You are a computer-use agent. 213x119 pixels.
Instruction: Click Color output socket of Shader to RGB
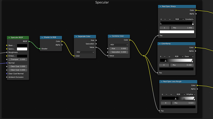pos(62,41)
